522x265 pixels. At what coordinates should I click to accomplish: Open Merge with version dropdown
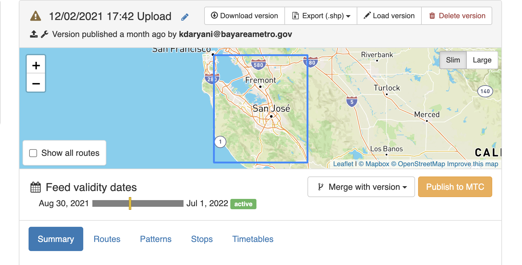tap(361, 187)
